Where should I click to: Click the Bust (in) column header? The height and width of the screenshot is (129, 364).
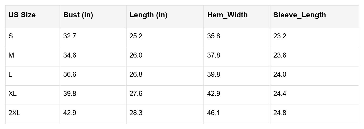78,15
